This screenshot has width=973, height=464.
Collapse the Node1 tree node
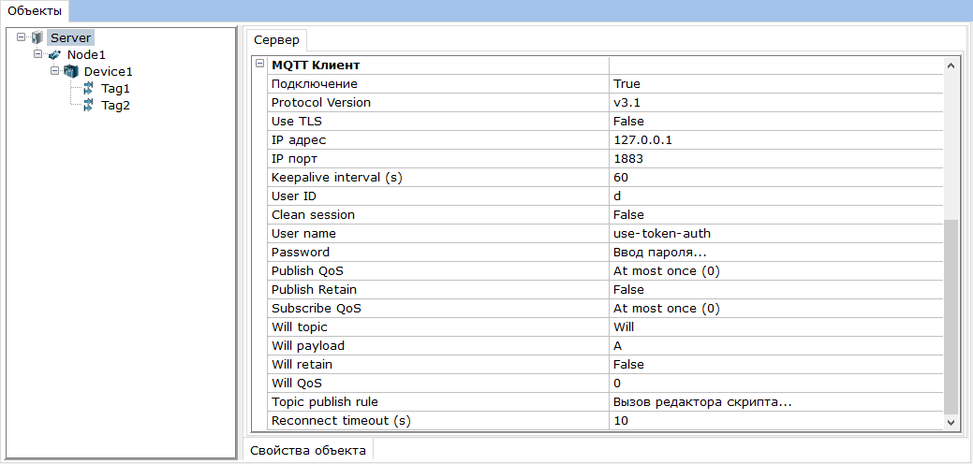coord(37,55)
